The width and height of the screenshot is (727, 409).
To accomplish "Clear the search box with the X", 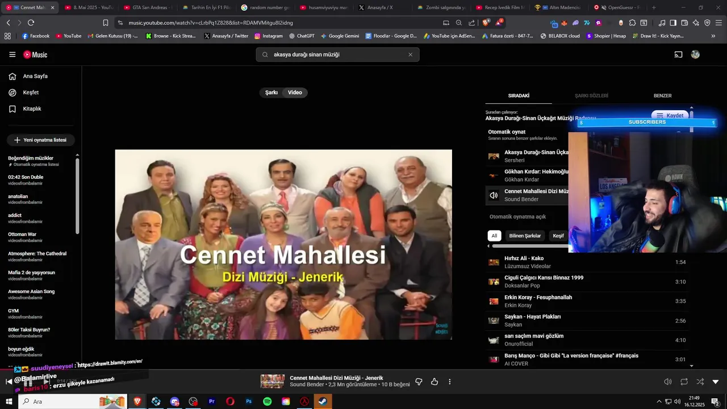I will (x=410, y=55).
